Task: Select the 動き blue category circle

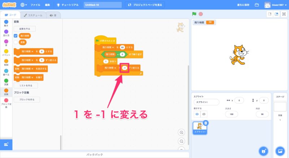Action: tap(6, 22)
